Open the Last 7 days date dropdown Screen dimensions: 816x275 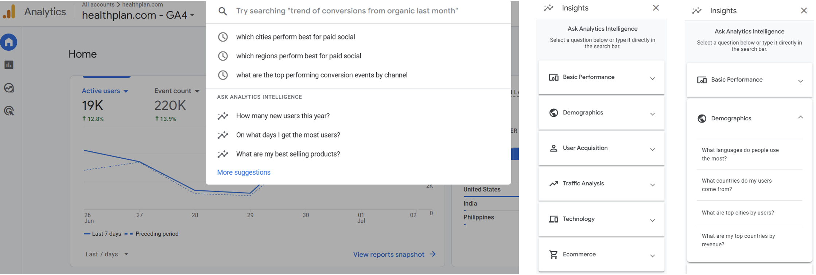click(x=107, y=254)
